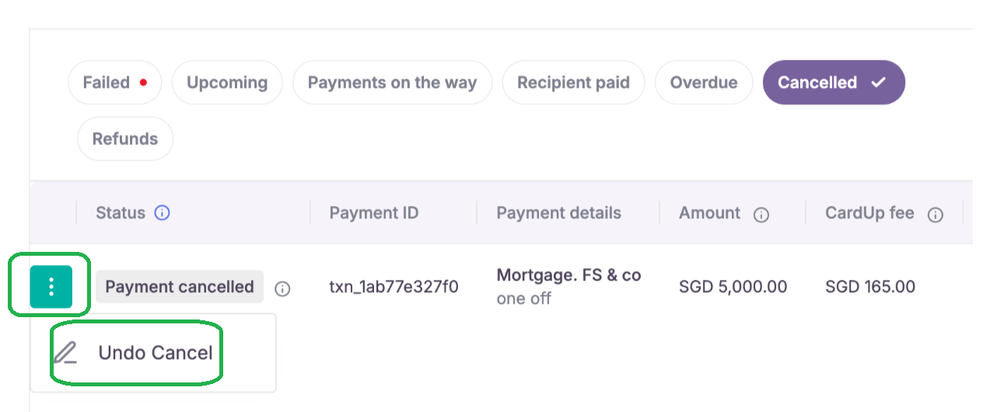
Task: Click the CardUp fee info icon
Action: pos(936,215)
